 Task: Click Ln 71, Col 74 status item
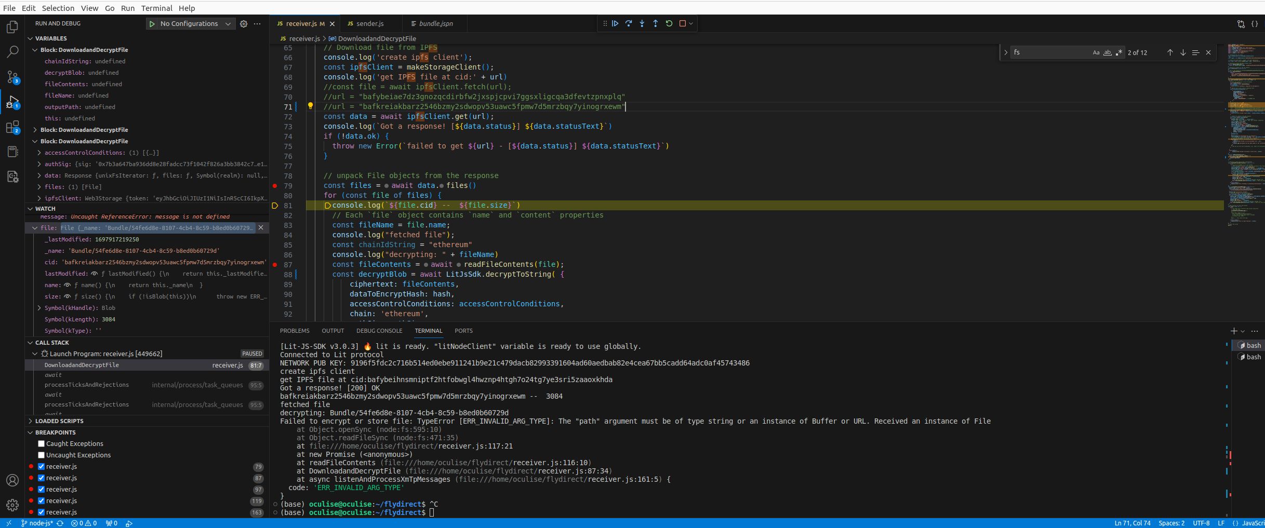coord(1133,523)
